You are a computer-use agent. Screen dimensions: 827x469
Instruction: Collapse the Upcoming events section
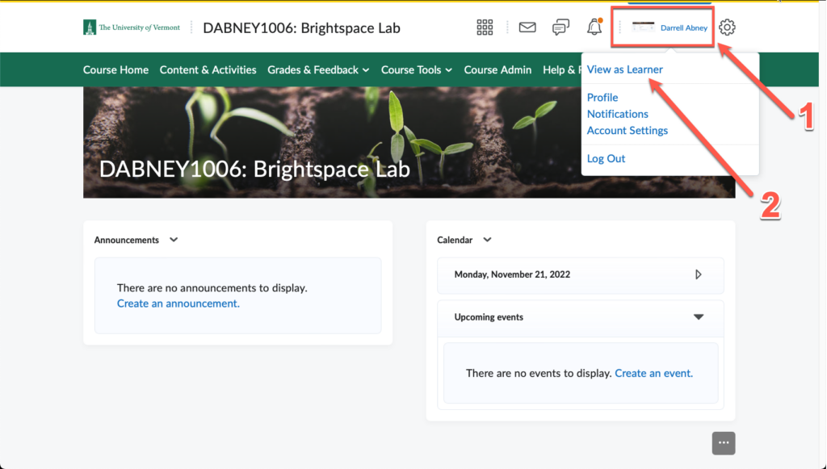(699, 318)
